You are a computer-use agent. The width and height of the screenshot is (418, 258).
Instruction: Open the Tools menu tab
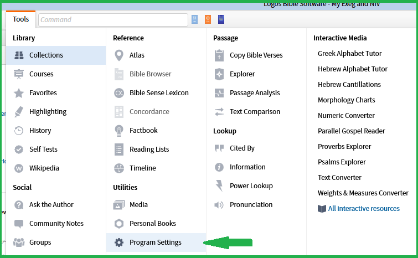point(21,19)
